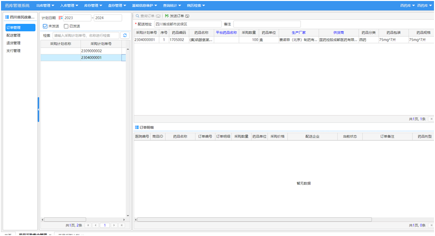Viewport: 435px width, 236px height.
Task: Open the first 西药库 dropdown at top right
Action: coord(408,5)
